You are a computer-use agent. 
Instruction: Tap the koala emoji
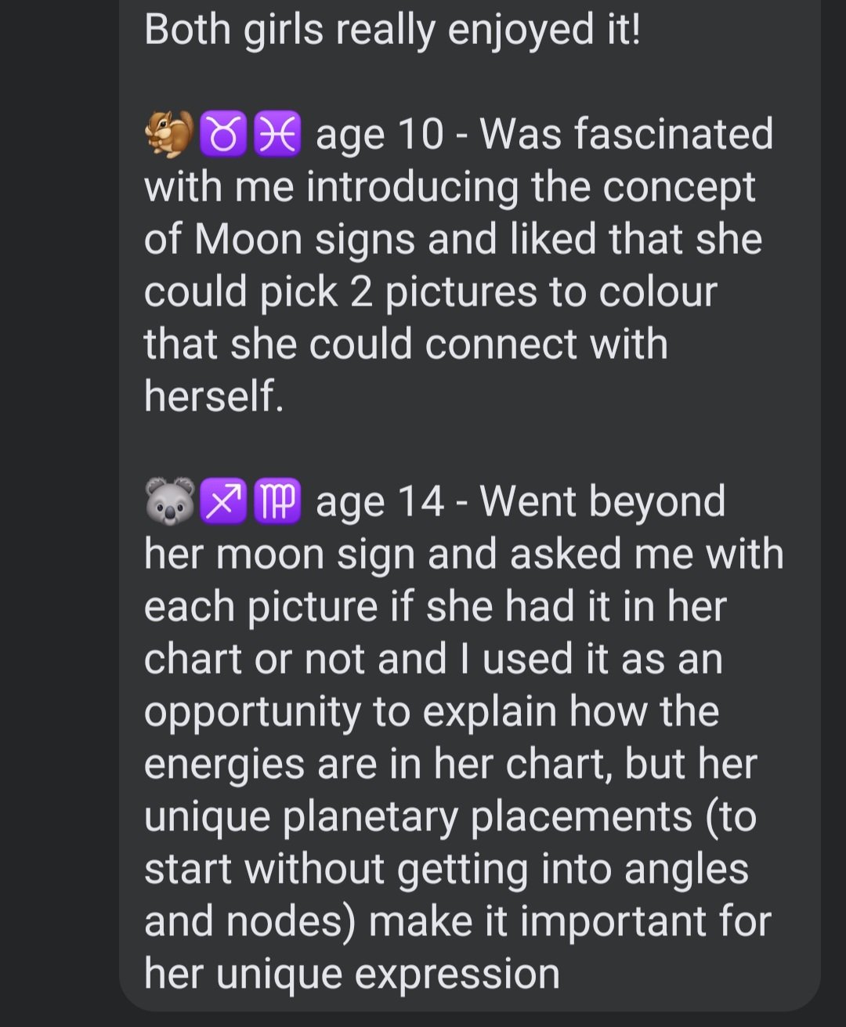(170, 502)
